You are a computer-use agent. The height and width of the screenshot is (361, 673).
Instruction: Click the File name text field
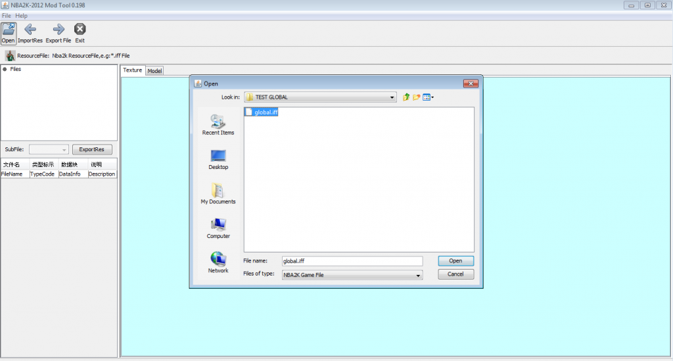click(352, 261)
